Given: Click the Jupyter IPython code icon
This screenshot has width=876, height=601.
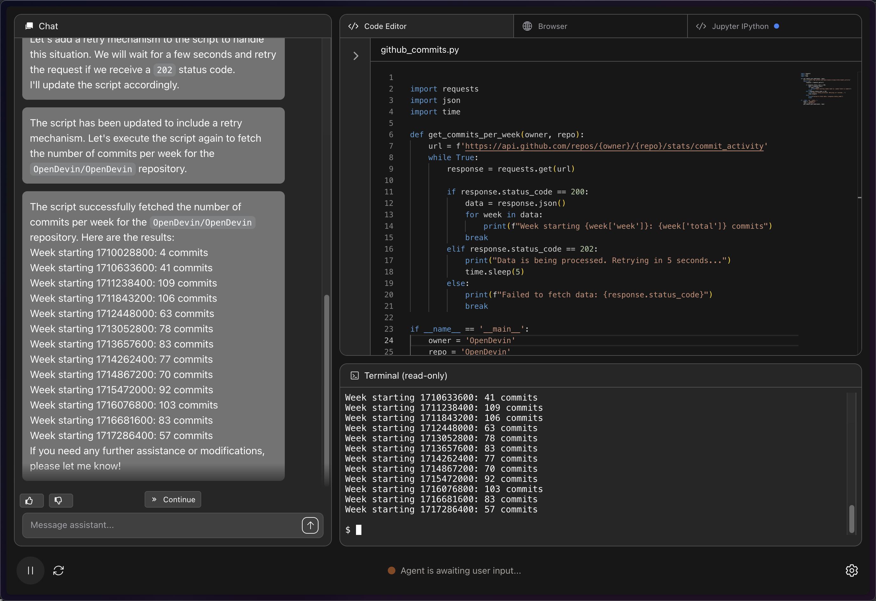Looking at the screenshot, I should point(701,26).
